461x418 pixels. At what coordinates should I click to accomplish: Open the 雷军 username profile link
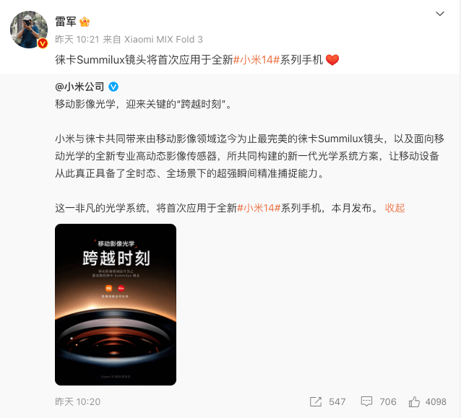[66, 22]
